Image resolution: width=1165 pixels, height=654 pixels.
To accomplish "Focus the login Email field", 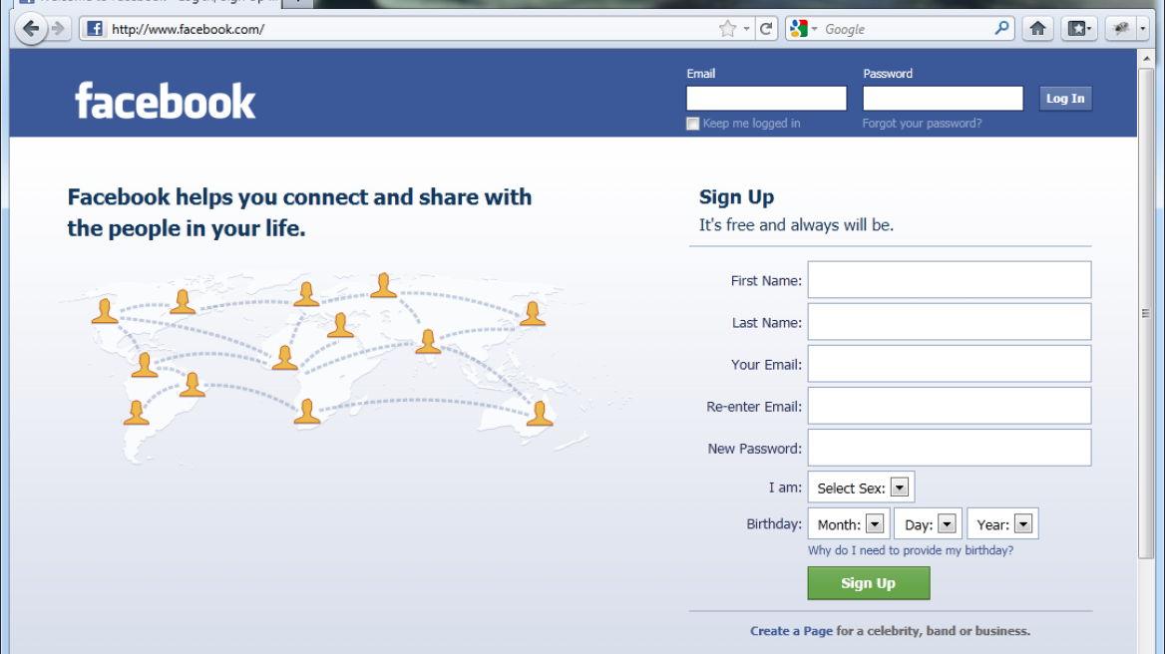I will (x=766, y=98).
